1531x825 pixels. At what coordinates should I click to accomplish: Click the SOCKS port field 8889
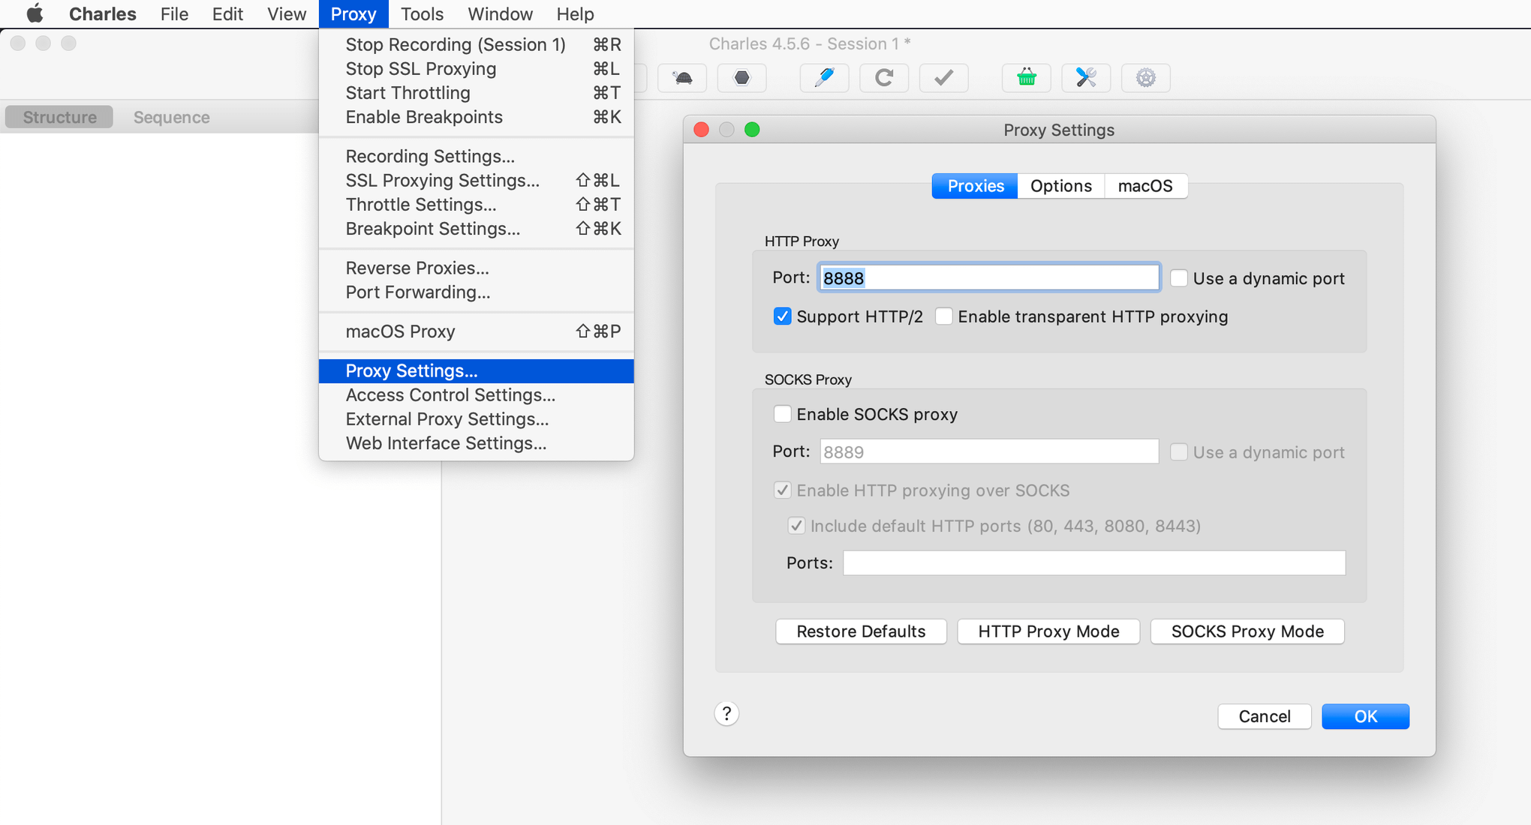pos(988,451)
